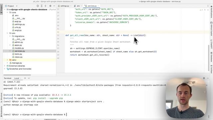This screenshot has width=213, height=120.
Task: Go to previous highlighted problem arrow
Action: tap(205, 10)
